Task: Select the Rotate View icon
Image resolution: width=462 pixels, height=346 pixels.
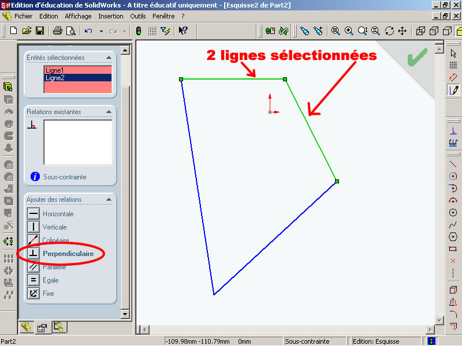Action: coord(389,31)
